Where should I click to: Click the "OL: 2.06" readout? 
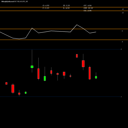pyautogui.click(x=88, y=11)
